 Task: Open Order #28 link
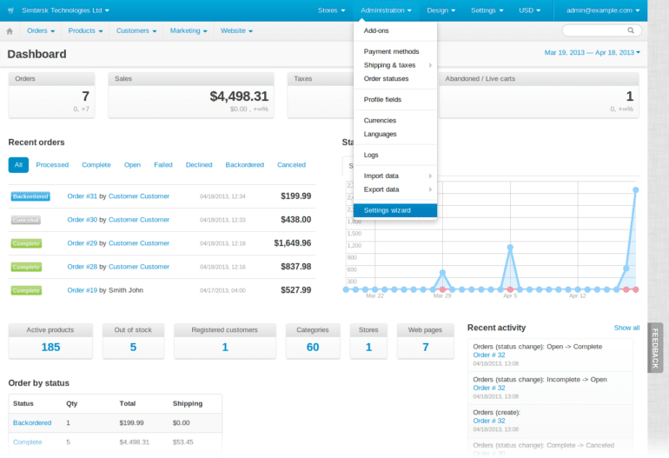(x=83, y=267)
